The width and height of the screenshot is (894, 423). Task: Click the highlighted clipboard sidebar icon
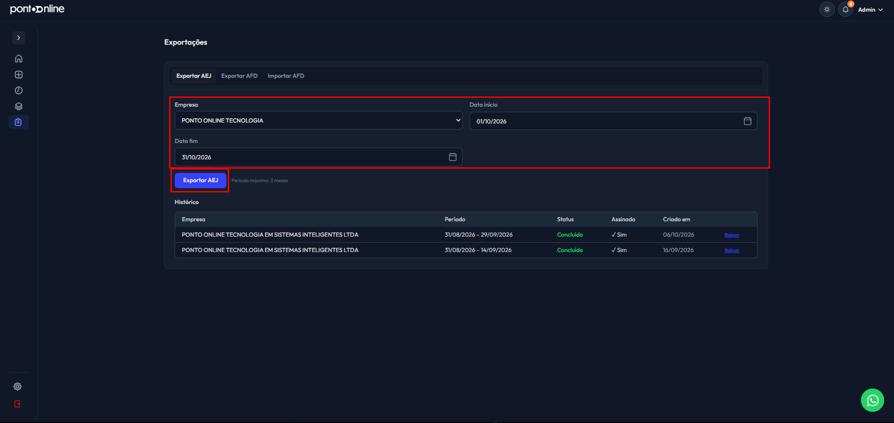(18, 122)
